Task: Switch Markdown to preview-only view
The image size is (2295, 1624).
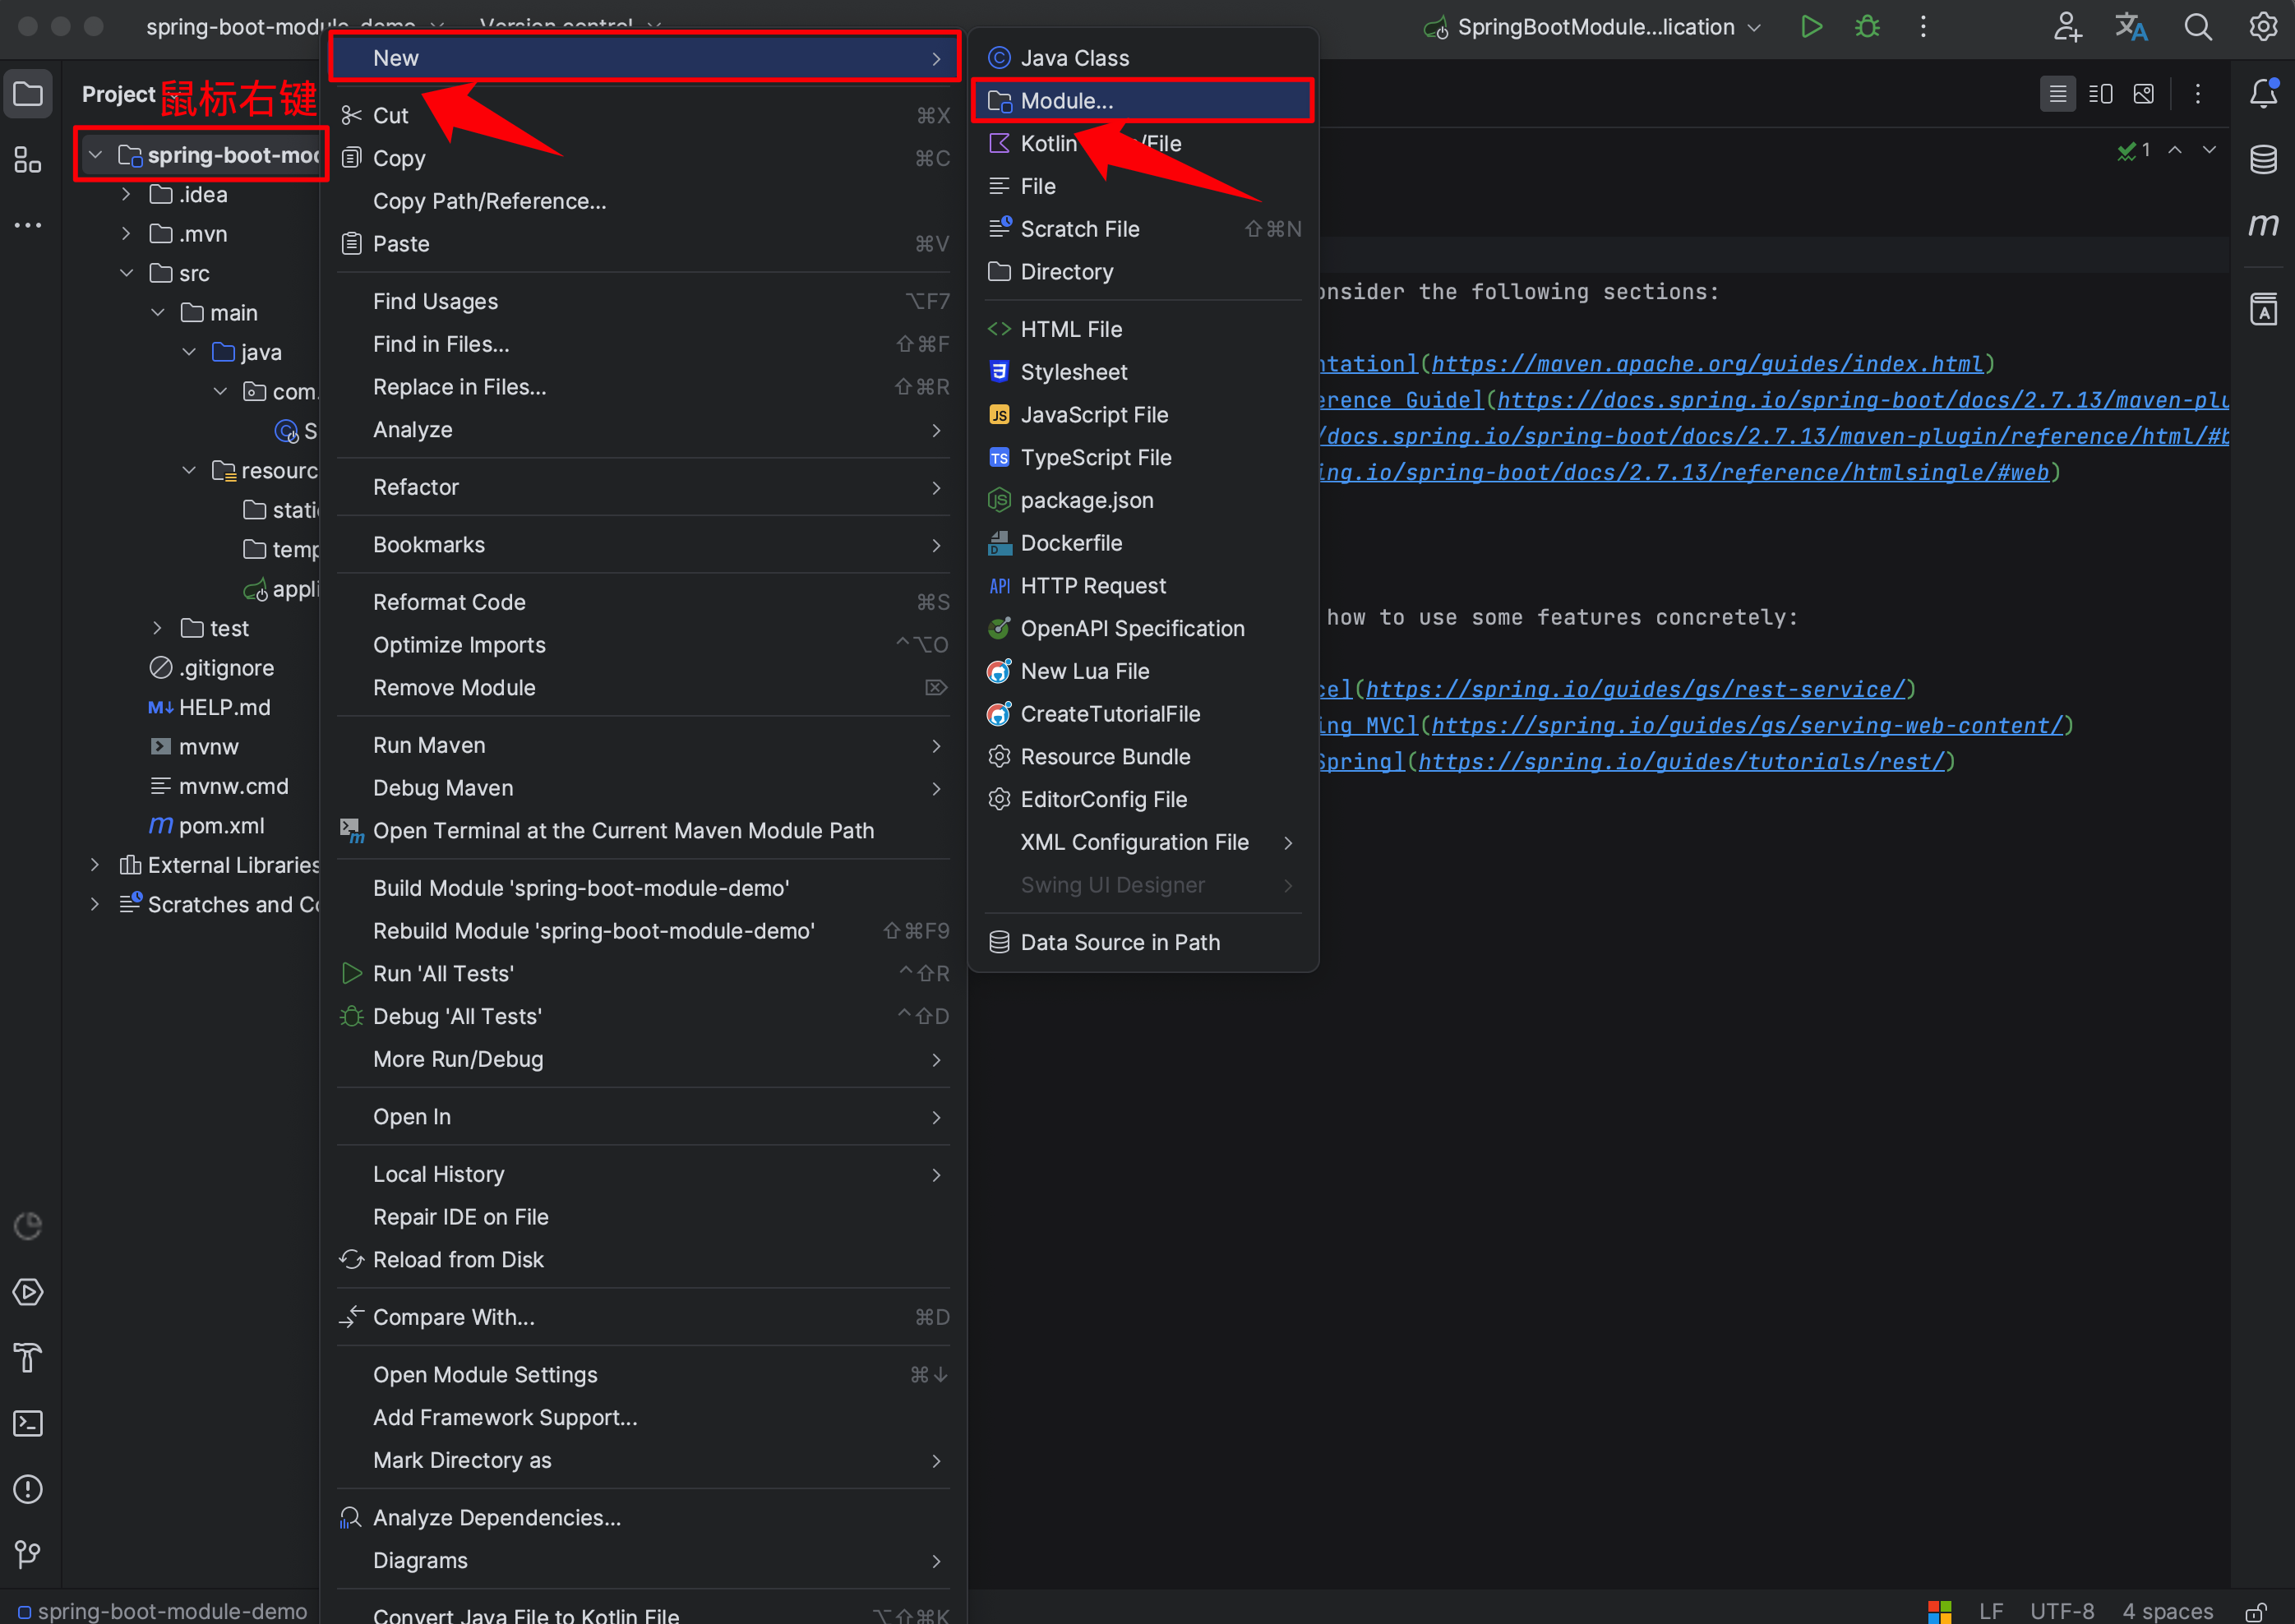Action: 2144,94
